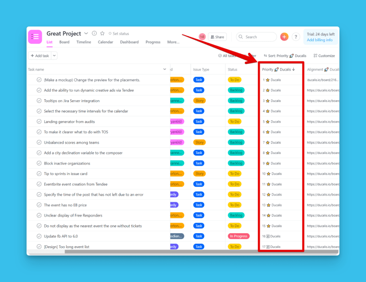Star the Great Project as favorite
Image resolution: width=366 pixels, height=282 pixels.
point(102,33)
